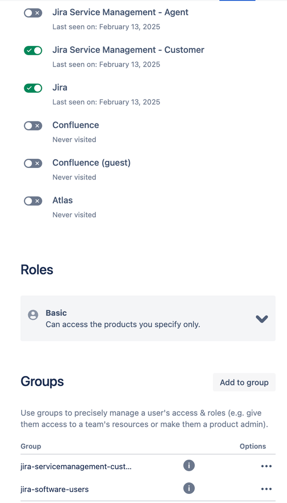Expand the Basic role chevron

[262, 319]
